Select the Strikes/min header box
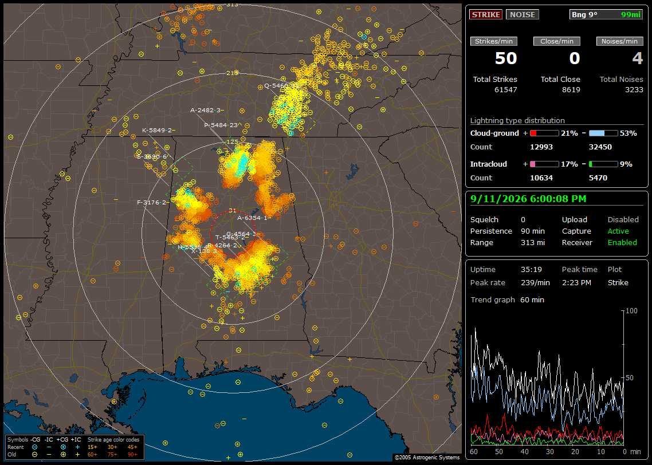 (x=494, y=41)
